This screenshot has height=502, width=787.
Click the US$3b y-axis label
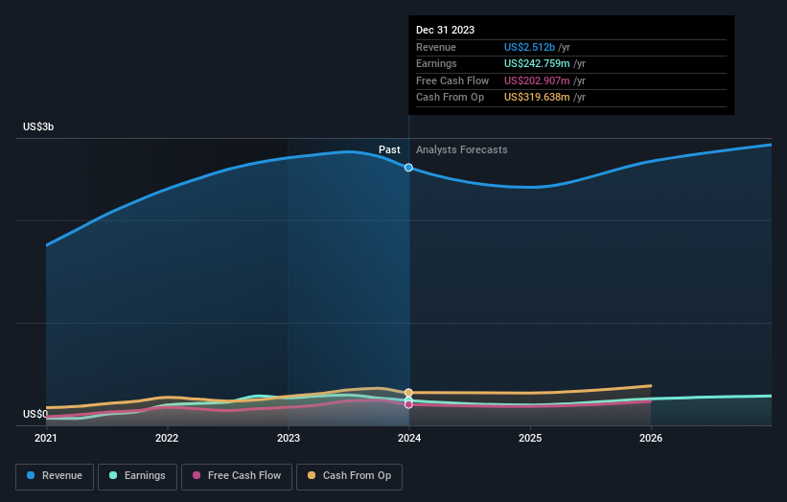click(x=38, y=126)
